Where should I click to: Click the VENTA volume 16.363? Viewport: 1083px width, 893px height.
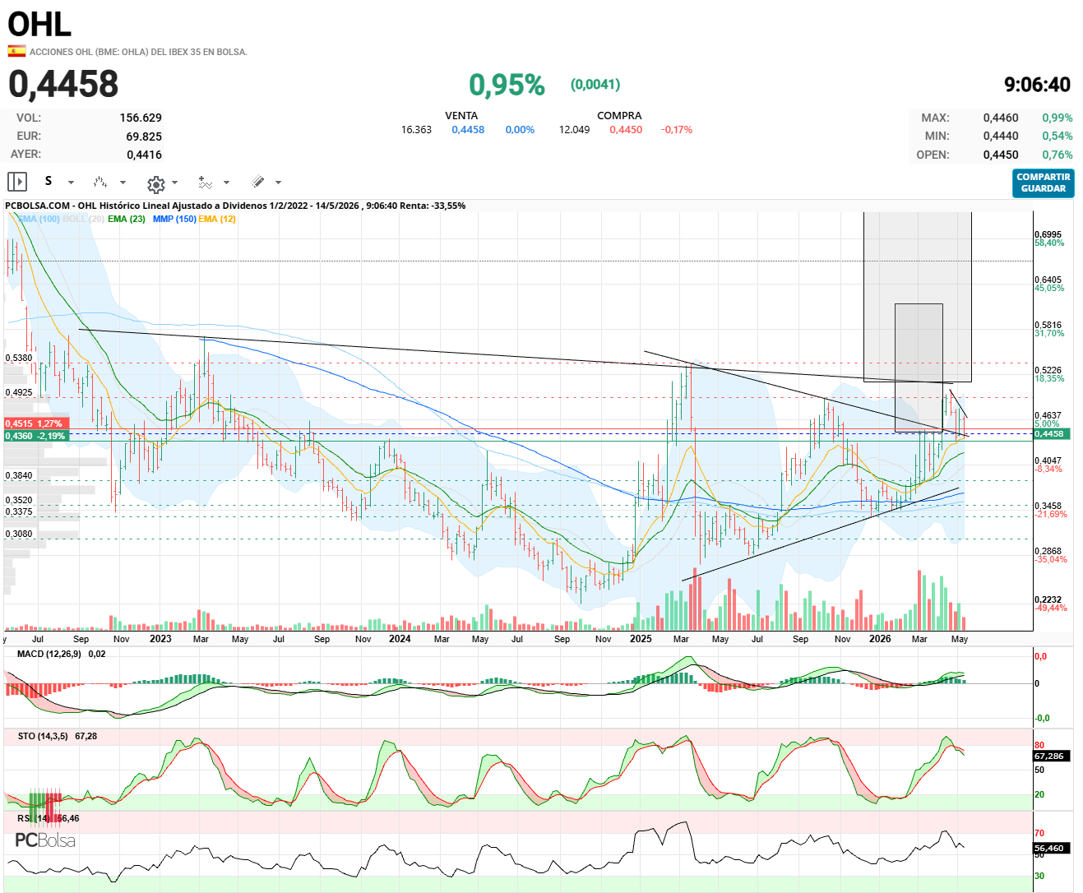coord(416,130)
